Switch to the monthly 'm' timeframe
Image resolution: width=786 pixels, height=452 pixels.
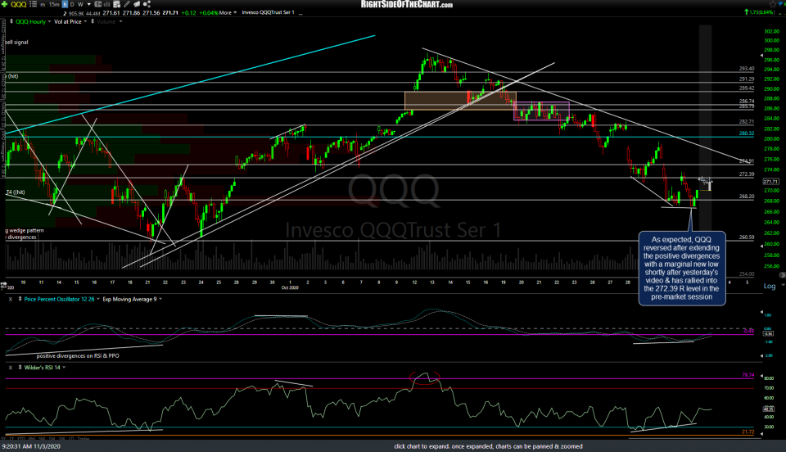tap(43, 5)
